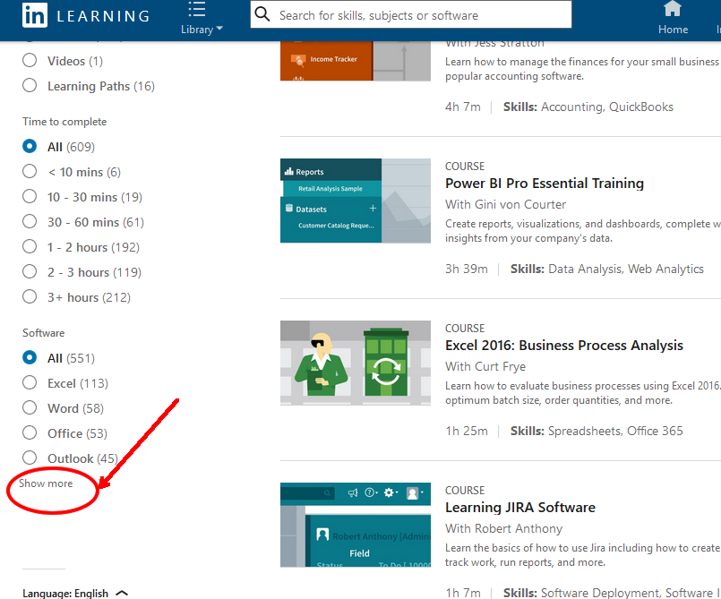Filter software by Excel (113)

[x=30, y=382]
